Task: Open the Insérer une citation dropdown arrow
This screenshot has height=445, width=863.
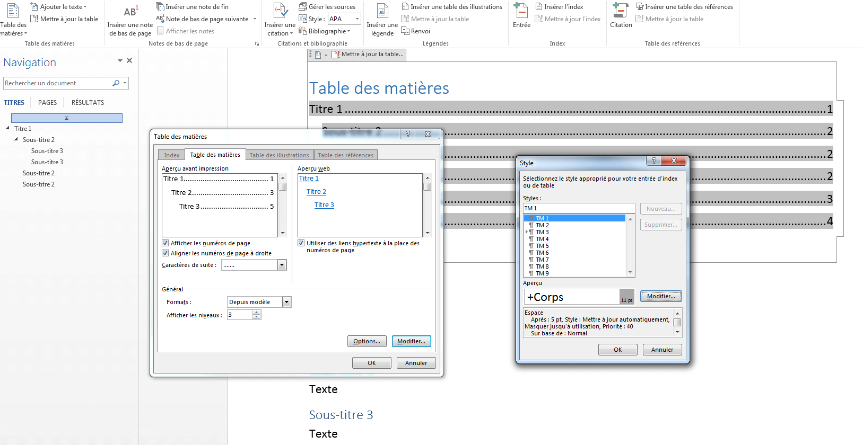Action: (291, 33)
